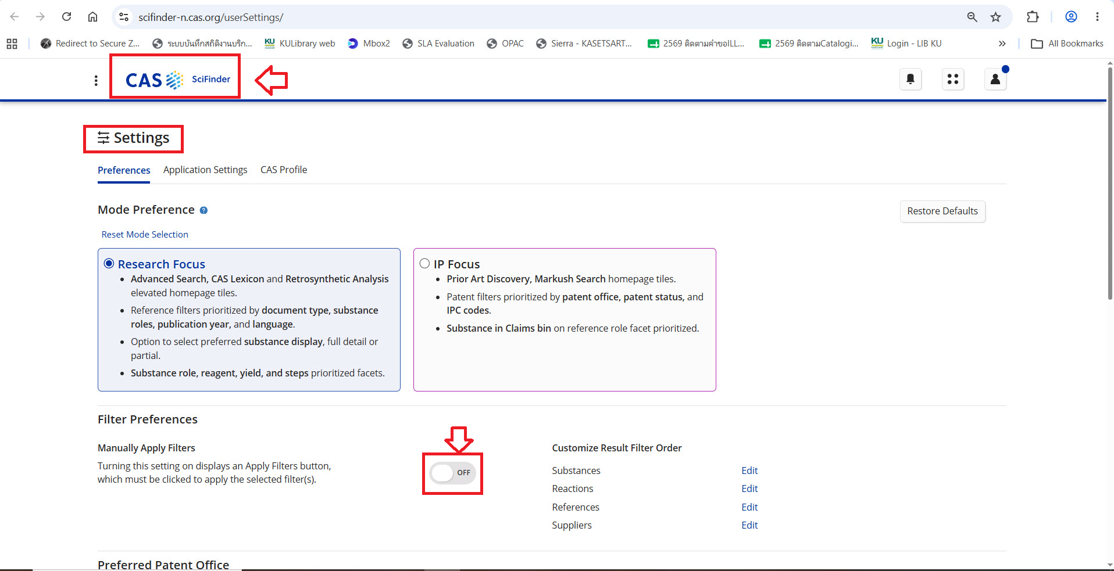The width and height of the screenshot is (1114, 571).
Task: Open the Login - LIB KU bookmark
Action: click(906, 44)
